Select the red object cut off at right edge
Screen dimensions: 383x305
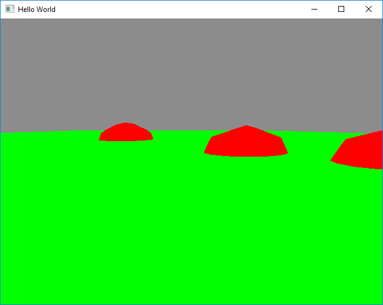coord(361,150)
